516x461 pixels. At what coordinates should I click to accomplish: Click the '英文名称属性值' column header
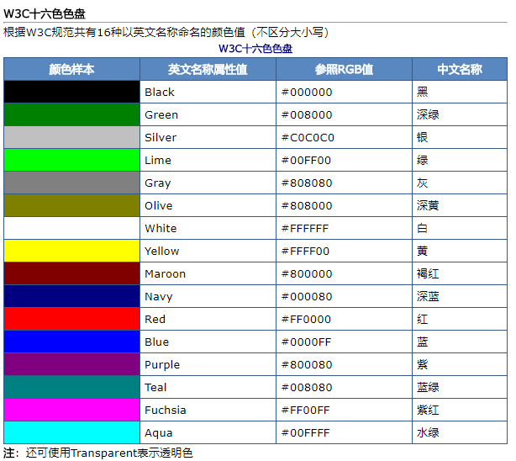(x=208, y=69)
